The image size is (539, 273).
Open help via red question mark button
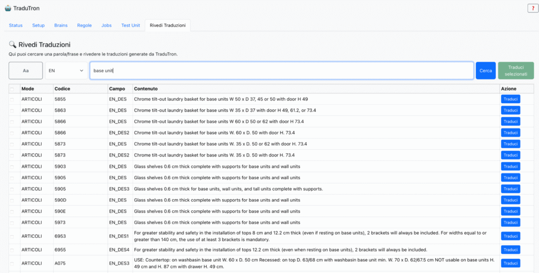532,8
